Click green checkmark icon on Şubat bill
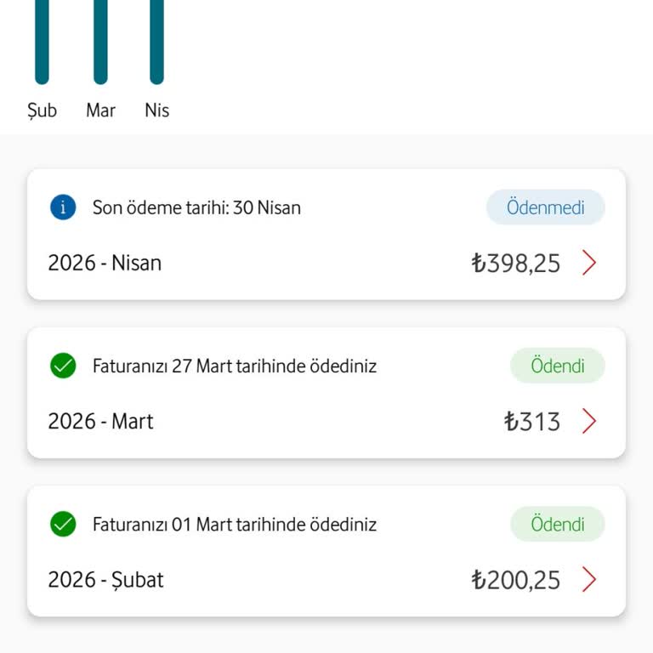Viewport: 653px width, 653px height. tap(63, 524)
